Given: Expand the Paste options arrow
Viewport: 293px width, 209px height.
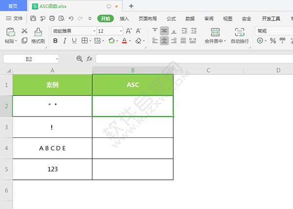Looking at the screenshot, I should 16,41.
